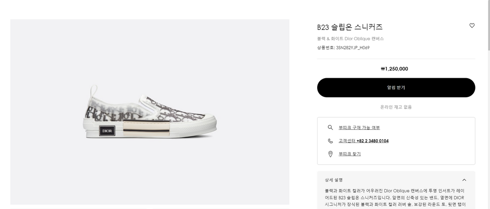Click the scrollbar up arrow

pos(488,2)
